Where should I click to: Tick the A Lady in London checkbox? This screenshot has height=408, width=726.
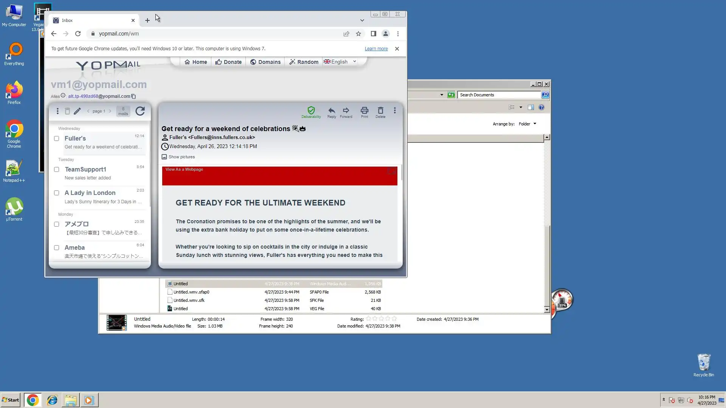click(x=56, y=193)
